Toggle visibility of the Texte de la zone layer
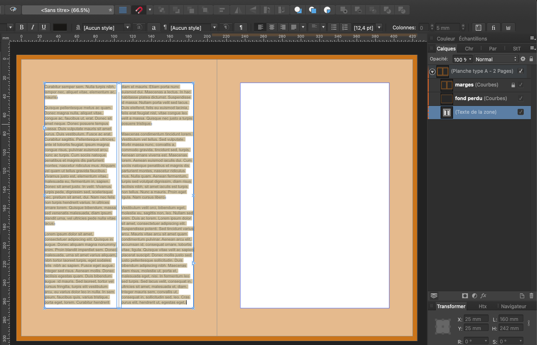This screenshot has width=537, height=345. (521, 112)
